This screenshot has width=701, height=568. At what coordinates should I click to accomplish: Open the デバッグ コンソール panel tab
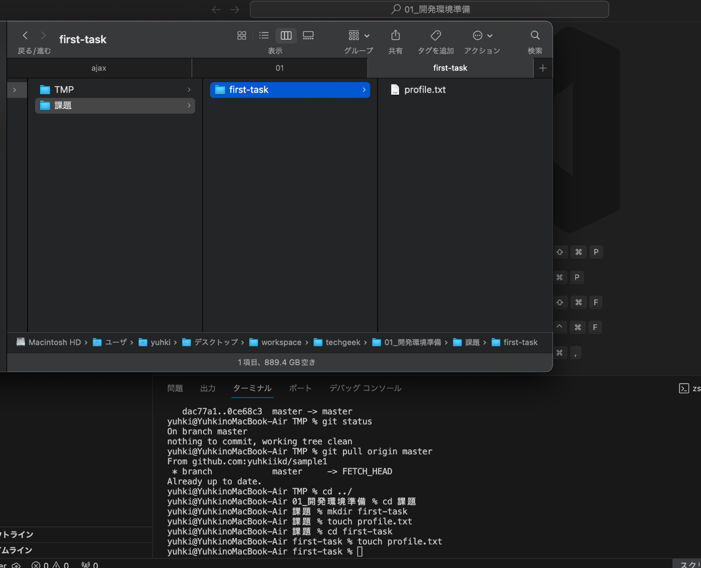[366, 388]
